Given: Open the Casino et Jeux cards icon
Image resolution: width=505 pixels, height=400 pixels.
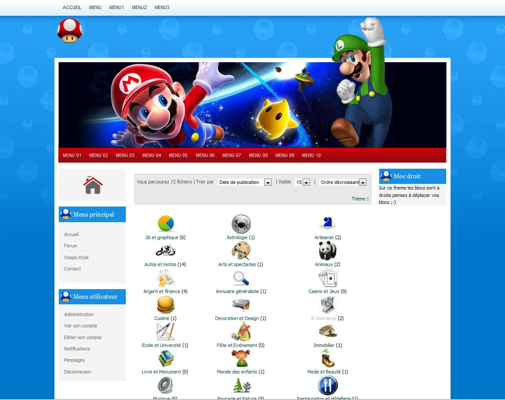Looking at the screenshot, I should point(327,278).
